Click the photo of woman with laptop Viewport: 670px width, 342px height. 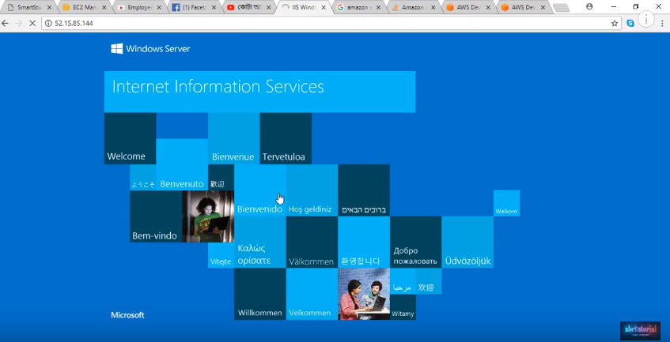pos(208,216)
